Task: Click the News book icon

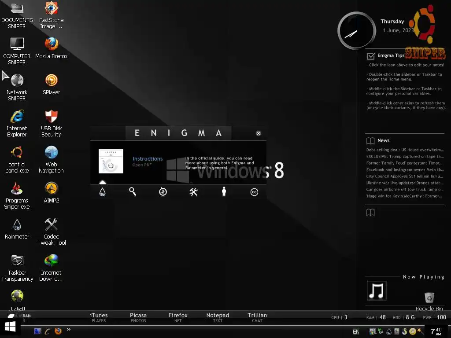Action: [370, 140]
